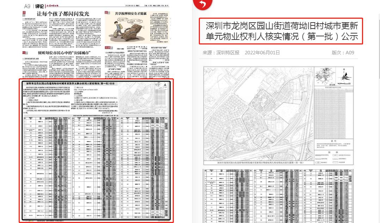The image size is (380, 223).
Task: Click the A9 page number label
Action: point(27,5)
